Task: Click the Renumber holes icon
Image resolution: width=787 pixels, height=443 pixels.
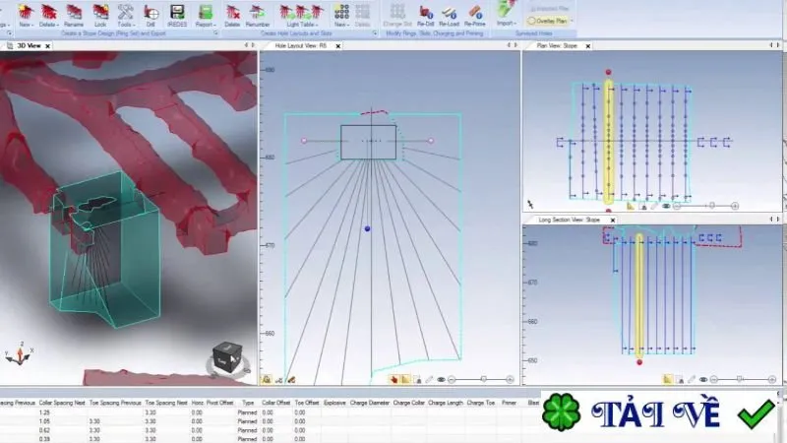Action: (x=258, y=15)
